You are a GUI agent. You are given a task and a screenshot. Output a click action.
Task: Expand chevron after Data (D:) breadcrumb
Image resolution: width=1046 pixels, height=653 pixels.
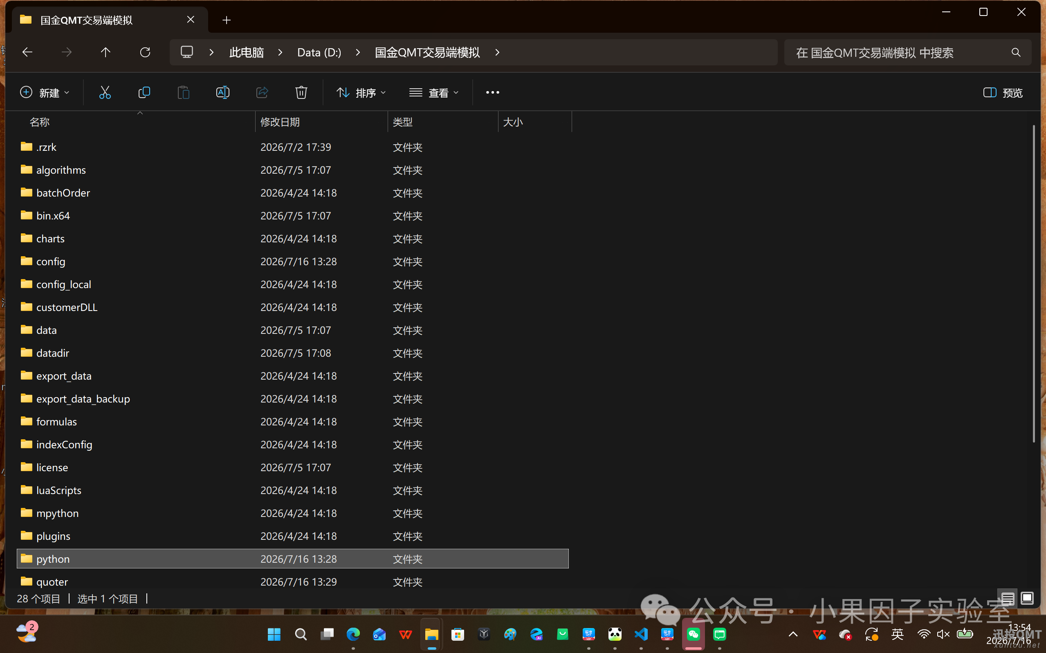tap(358, 52)
